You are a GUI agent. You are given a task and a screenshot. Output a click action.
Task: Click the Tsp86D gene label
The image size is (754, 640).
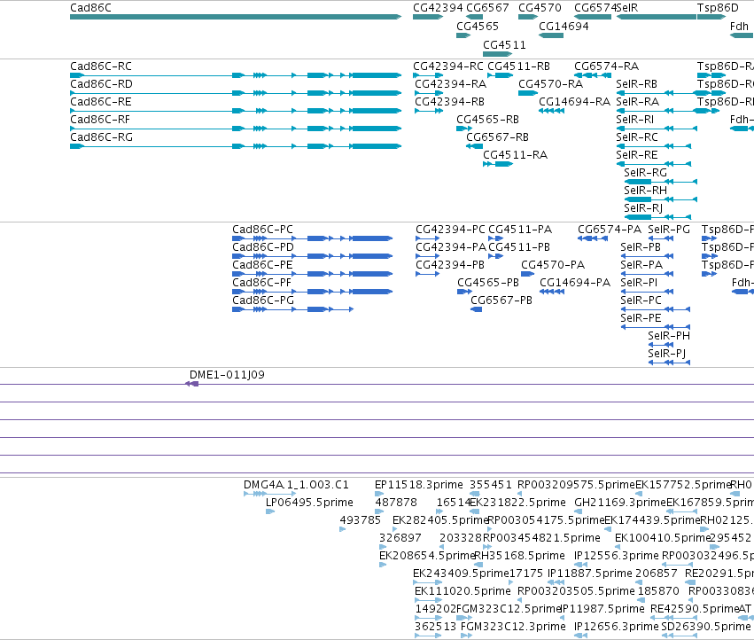point(718,8)
